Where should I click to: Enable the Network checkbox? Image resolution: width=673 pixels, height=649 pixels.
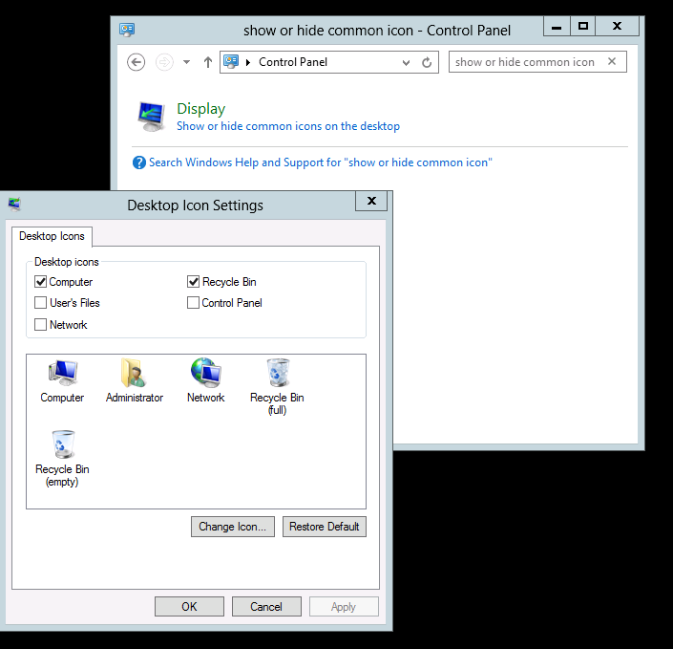[40, 324]
